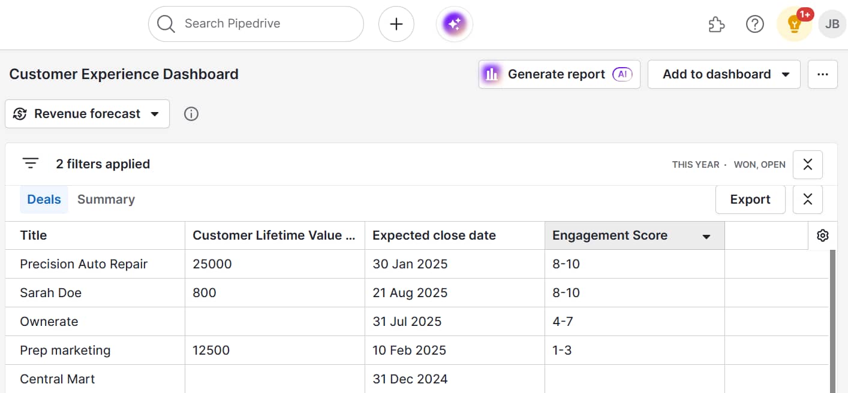Open the AI assistant sparkle icon

pyautogui.click(x=454, y=24)
